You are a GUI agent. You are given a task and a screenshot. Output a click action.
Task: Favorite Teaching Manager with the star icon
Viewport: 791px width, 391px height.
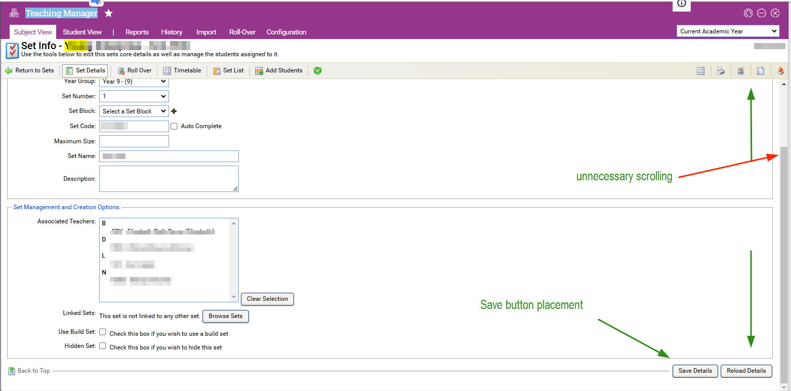[108, 14]
